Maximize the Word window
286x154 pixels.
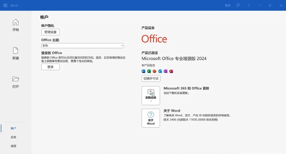tap(270, 6)
